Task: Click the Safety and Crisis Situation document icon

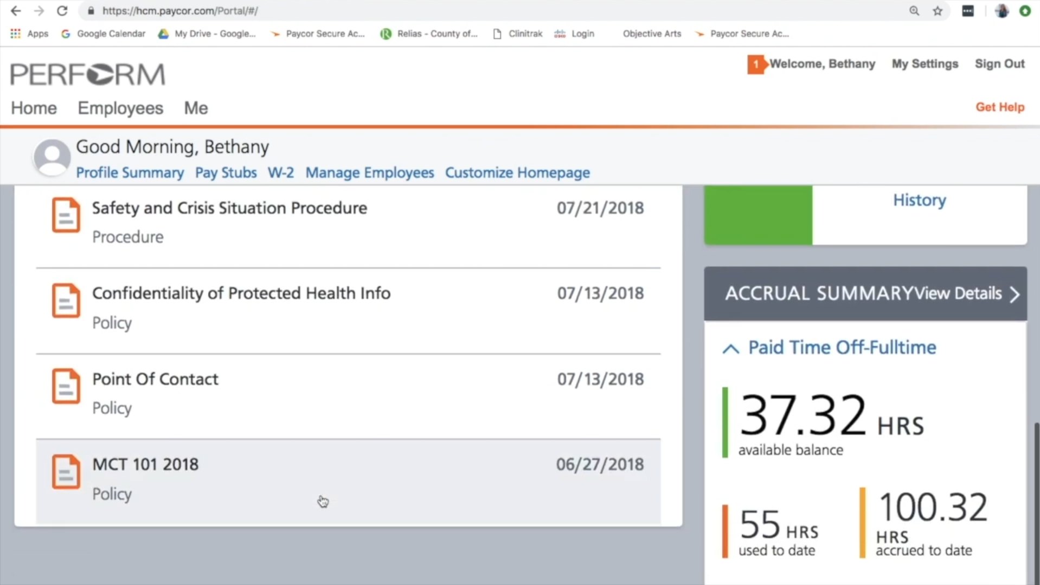Action: [x=66, y=215]
